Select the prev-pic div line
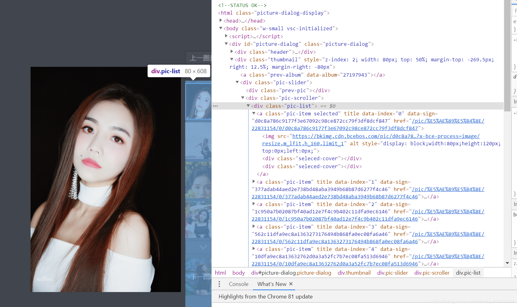 tap(288, 90)
